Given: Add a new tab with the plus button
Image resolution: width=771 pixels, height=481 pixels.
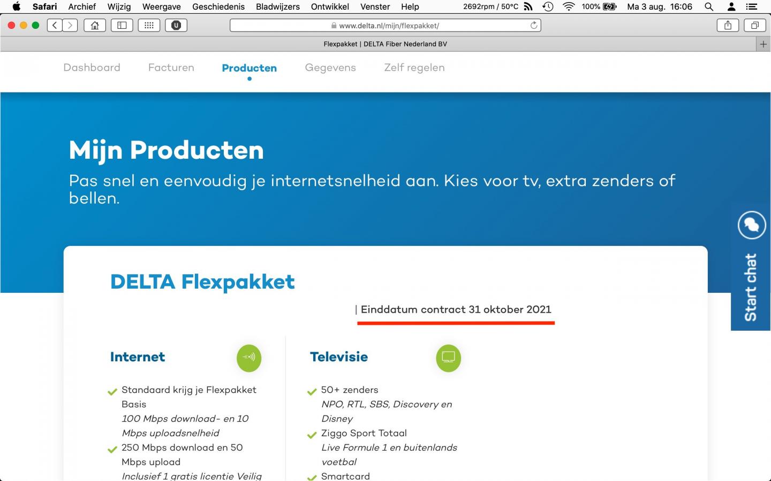Looking at the screenshot, I should click(764, 44).
